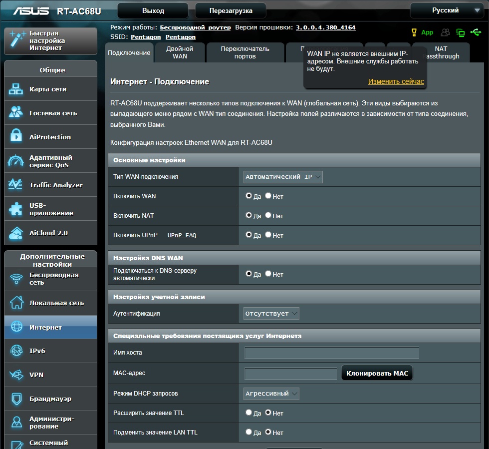
Task: Open the Беспроводной роутер mode link
Action: pyautogui.click(x=195, y=27)
